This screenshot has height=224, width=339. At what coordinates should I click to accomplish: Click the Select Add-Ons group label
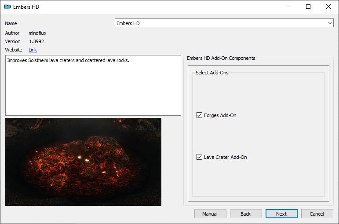pyautogui.click(x=212, y=73)
